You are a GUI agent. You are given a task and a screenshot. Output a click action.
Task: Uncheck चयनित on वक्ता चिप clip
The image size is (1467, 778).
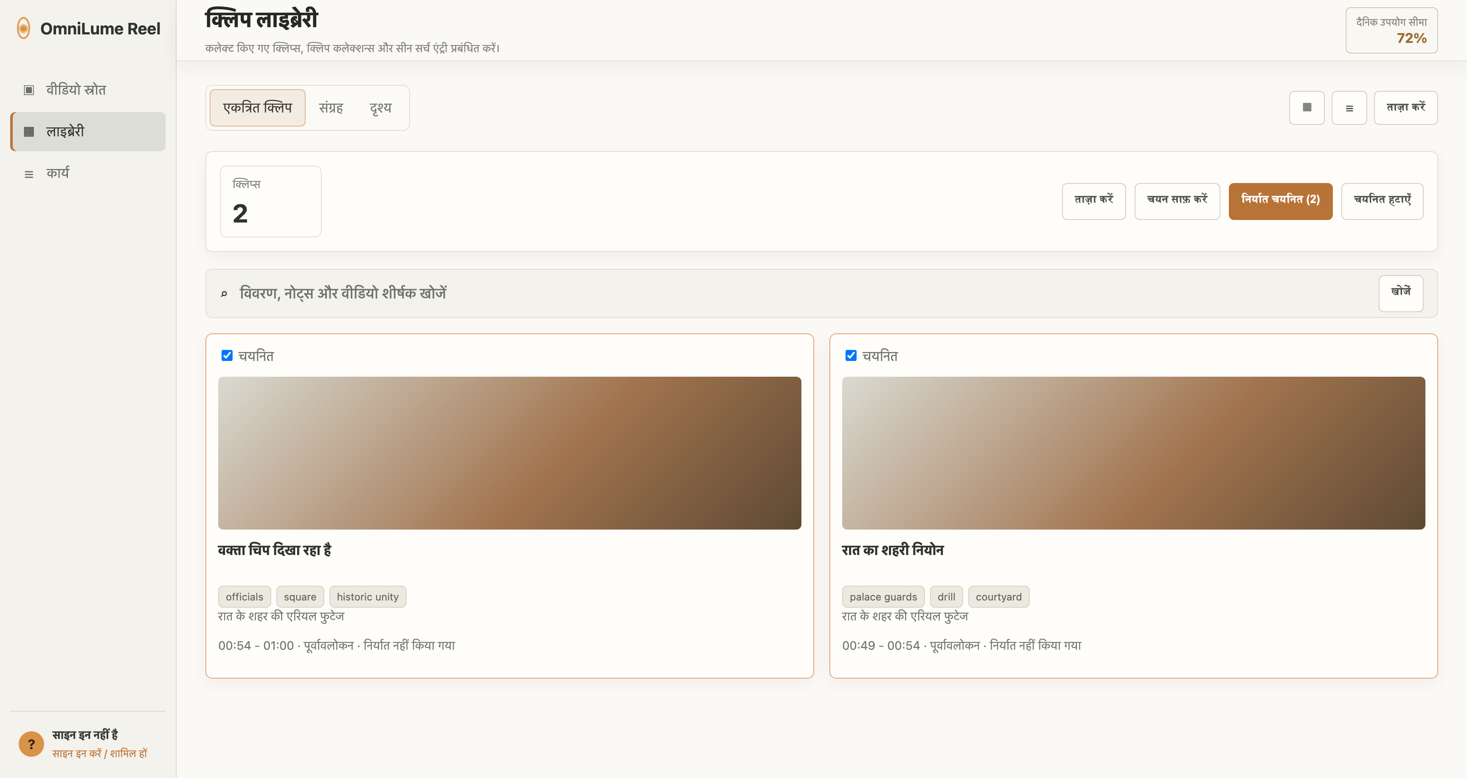tap(227, 355)
